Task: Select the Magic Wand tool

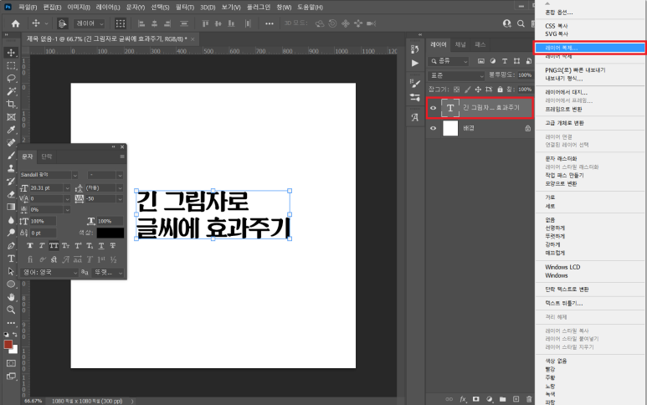Action: [11, 91]
